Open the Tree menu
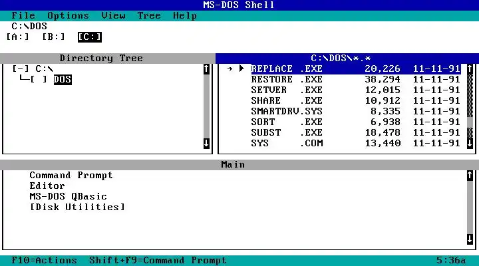This screenshot has width=479, height=266. coord(149,15)
